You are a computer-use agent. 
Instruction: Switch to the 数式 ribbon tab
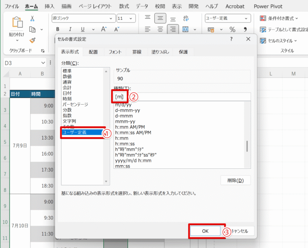click(124, 6)
